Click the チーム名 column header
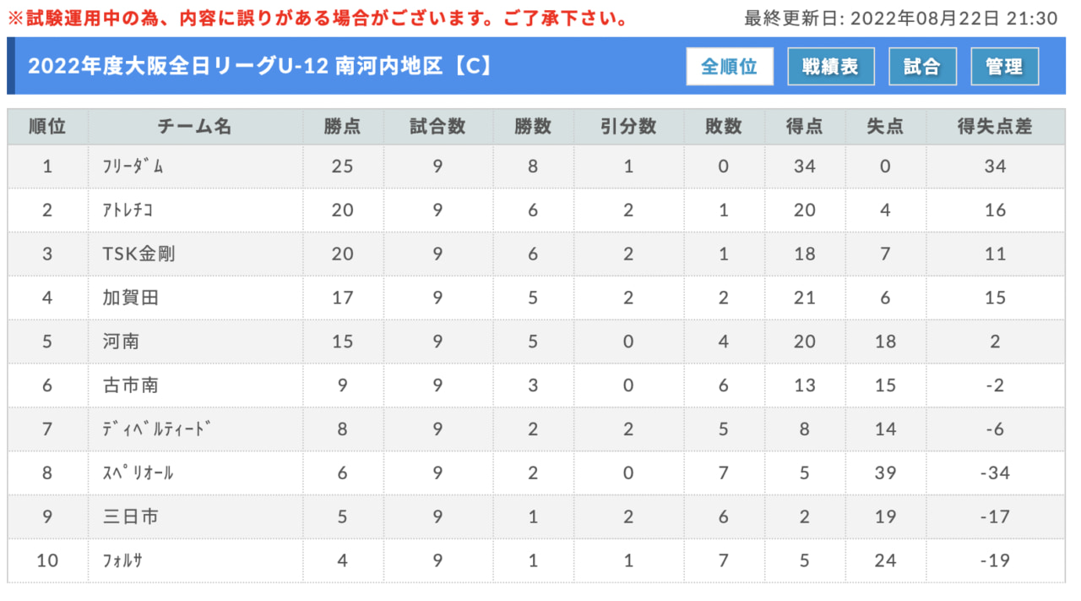The width and height of the screenshot is (1081, 601). click(x=195, y=127)
